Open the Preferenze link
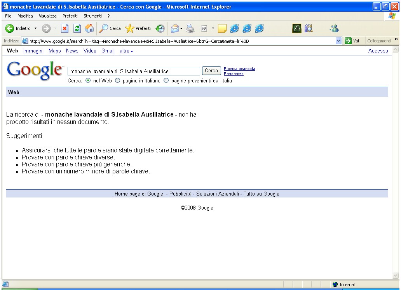This screenshot has width=401, height=290. [234, 74]
